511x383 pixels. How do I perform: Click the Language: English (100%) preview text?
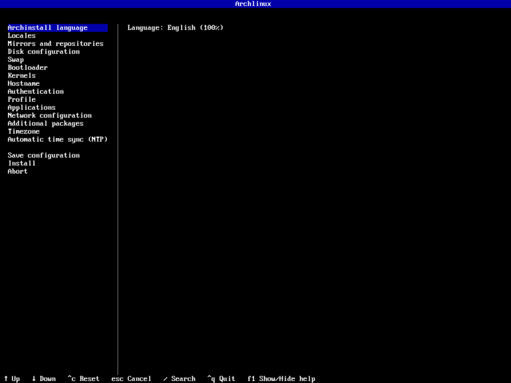pos(176,28)
